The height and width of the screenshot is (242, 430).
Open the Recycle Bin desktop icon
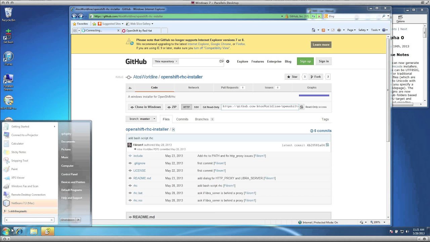8,14
